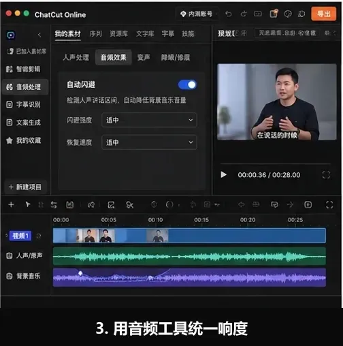Switch to the 序列 tab
The image size is (343, 346).
tap(95, 34)
